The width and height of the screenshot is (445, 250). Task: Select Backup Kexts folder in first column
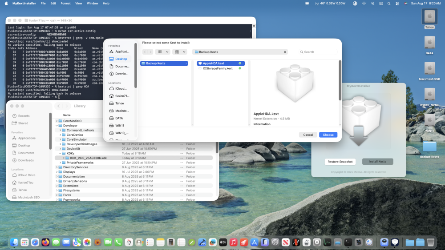pyautogui.click(x=164, y=63)
